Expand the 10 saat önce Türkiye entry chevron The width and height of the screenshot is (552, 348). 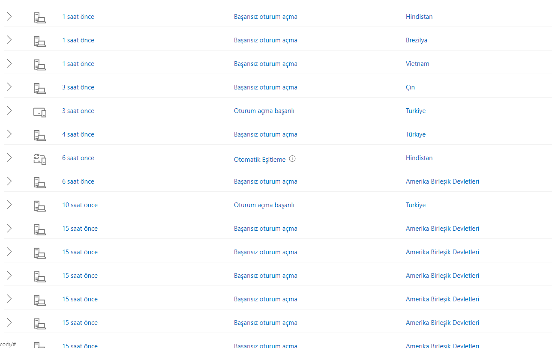tap(9, 205)
